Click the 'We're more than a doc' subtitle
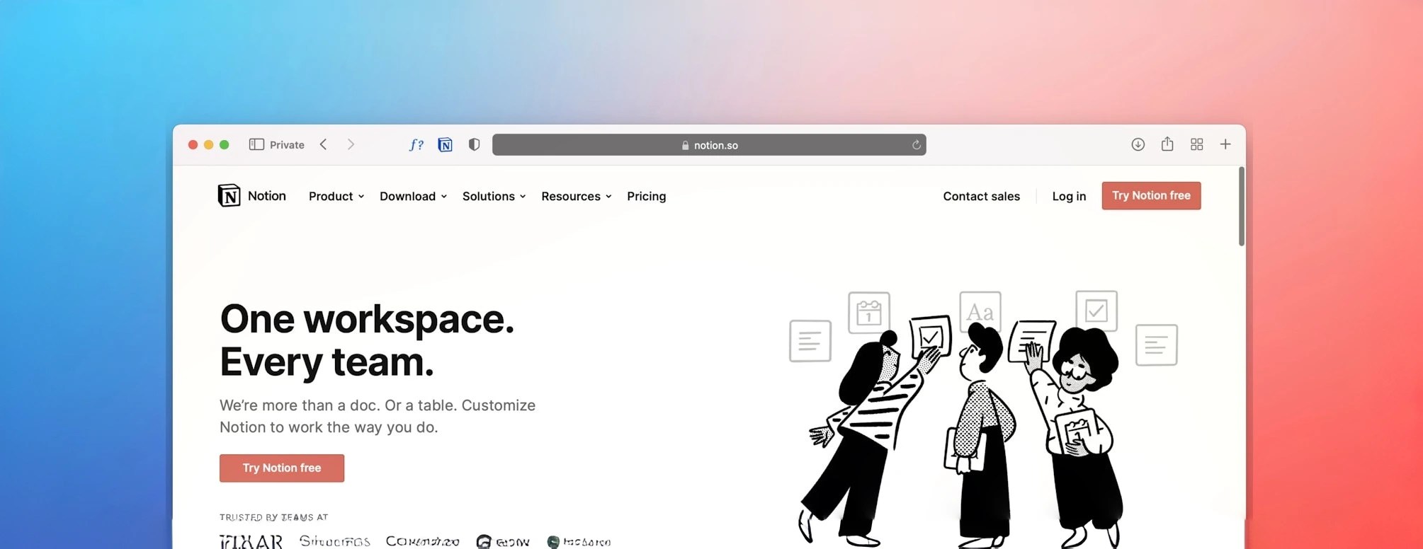 coord(378,416)
